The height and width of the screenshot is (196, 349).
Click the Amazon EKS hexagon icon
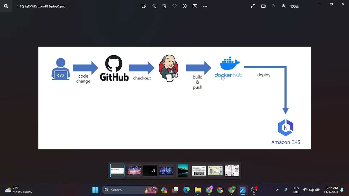286,128
